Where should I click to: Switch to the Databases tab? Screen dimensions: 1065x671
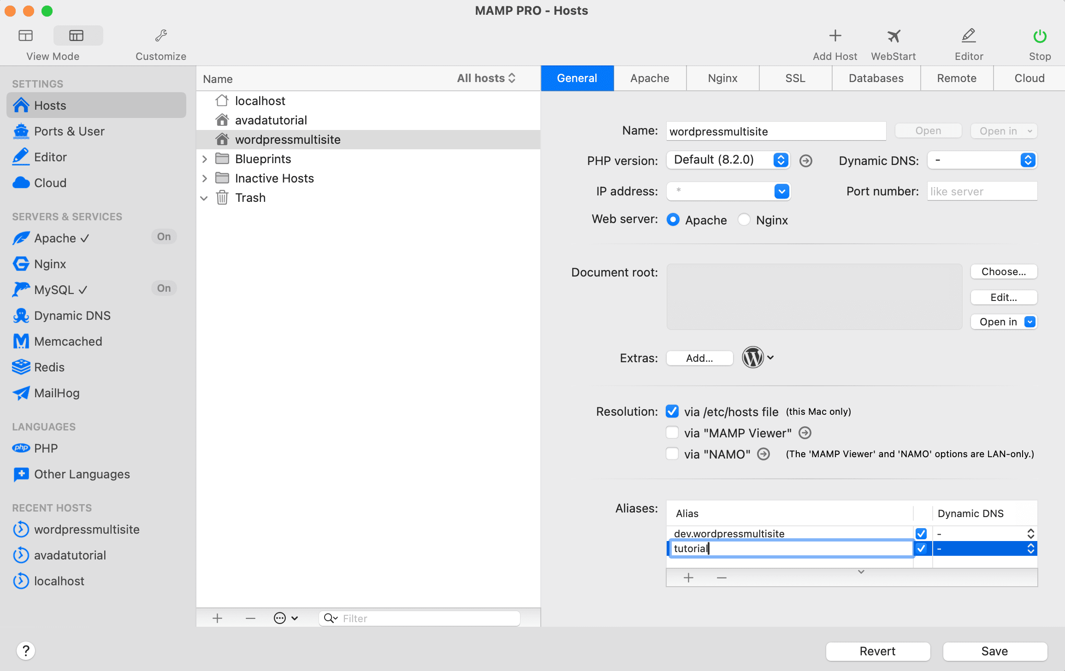(876, 78)
